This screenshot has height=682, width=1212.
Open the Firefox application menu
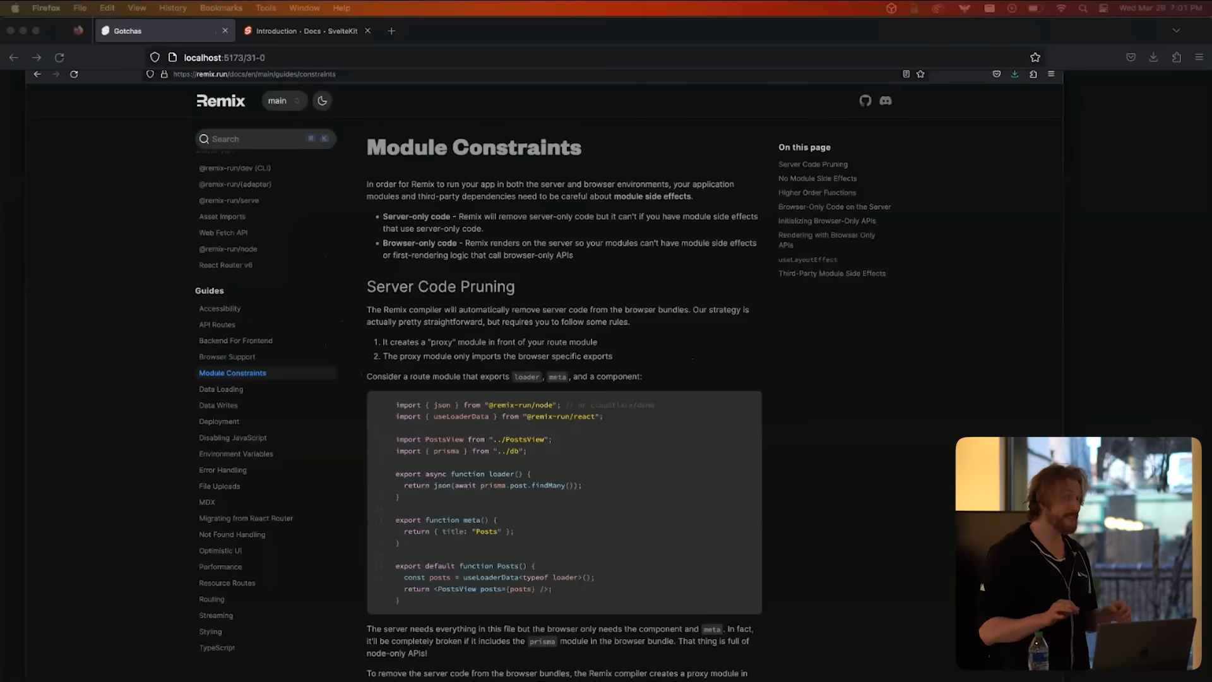[x=46, y=8]
